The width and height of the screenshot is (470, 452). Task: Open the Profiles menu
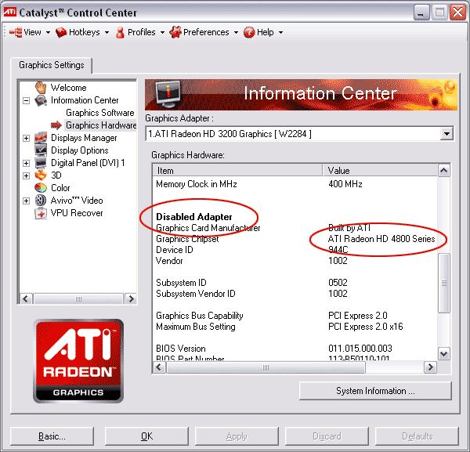pyautogui.click(x=140, y=32)
